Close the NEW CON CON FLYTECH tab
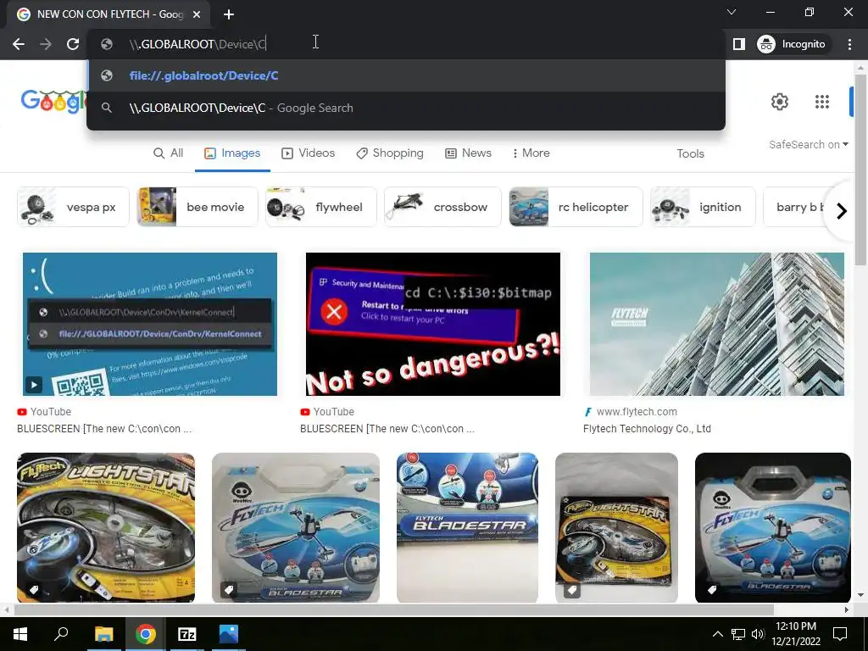This screenshot has height=651, width=868. pyautogui.click(x=197, y=15)
